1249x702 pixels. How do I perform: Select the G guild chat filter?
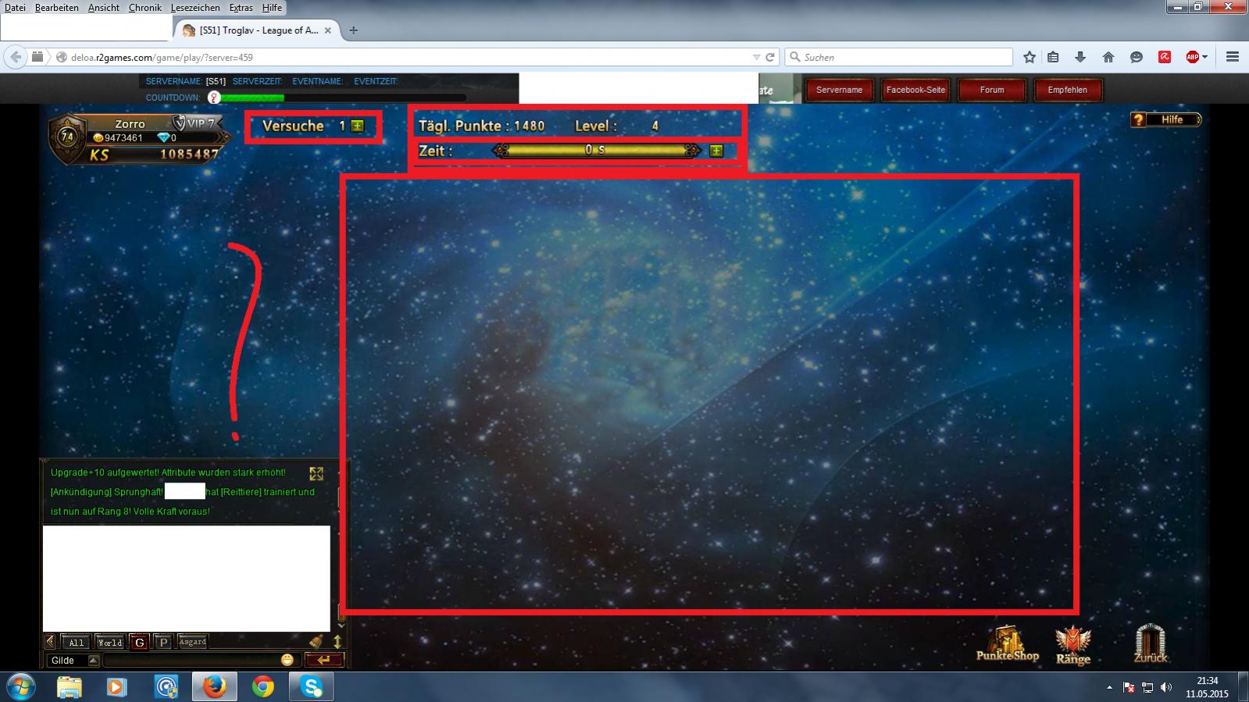click(140, 643)
